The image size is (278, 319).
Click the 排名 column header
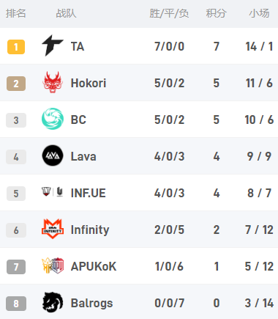[16, 13]
